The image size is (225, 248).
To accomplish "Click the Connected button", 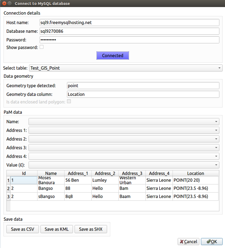I will [113, 56].
